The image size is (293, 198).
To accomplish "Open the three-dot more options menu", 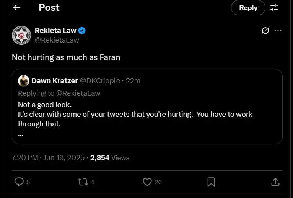I will pos(278,31).
